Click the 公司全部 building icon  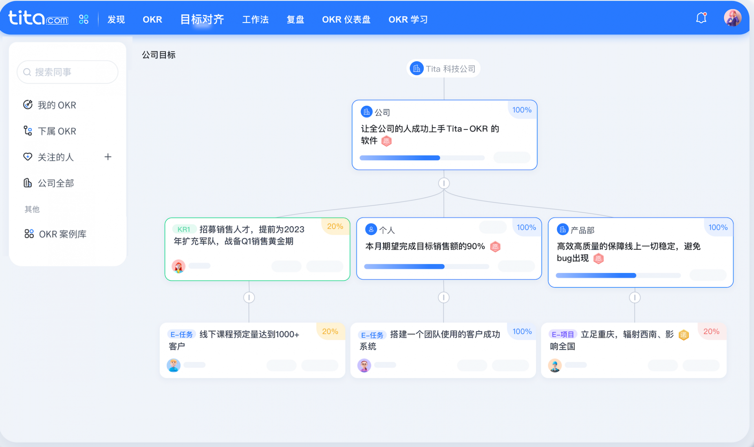(28, 183)
